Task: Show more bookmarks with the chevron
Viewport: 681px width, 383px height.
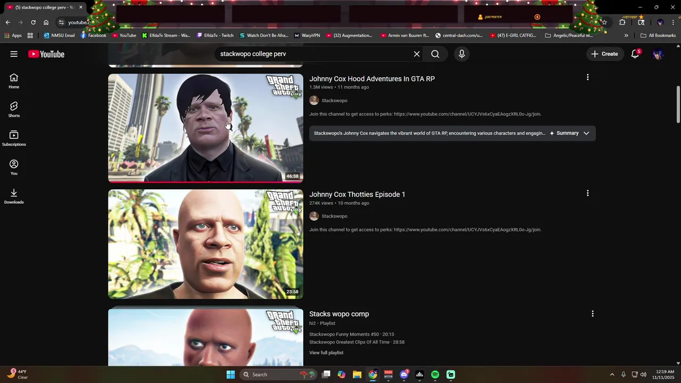Action: [x=626, y=36]
